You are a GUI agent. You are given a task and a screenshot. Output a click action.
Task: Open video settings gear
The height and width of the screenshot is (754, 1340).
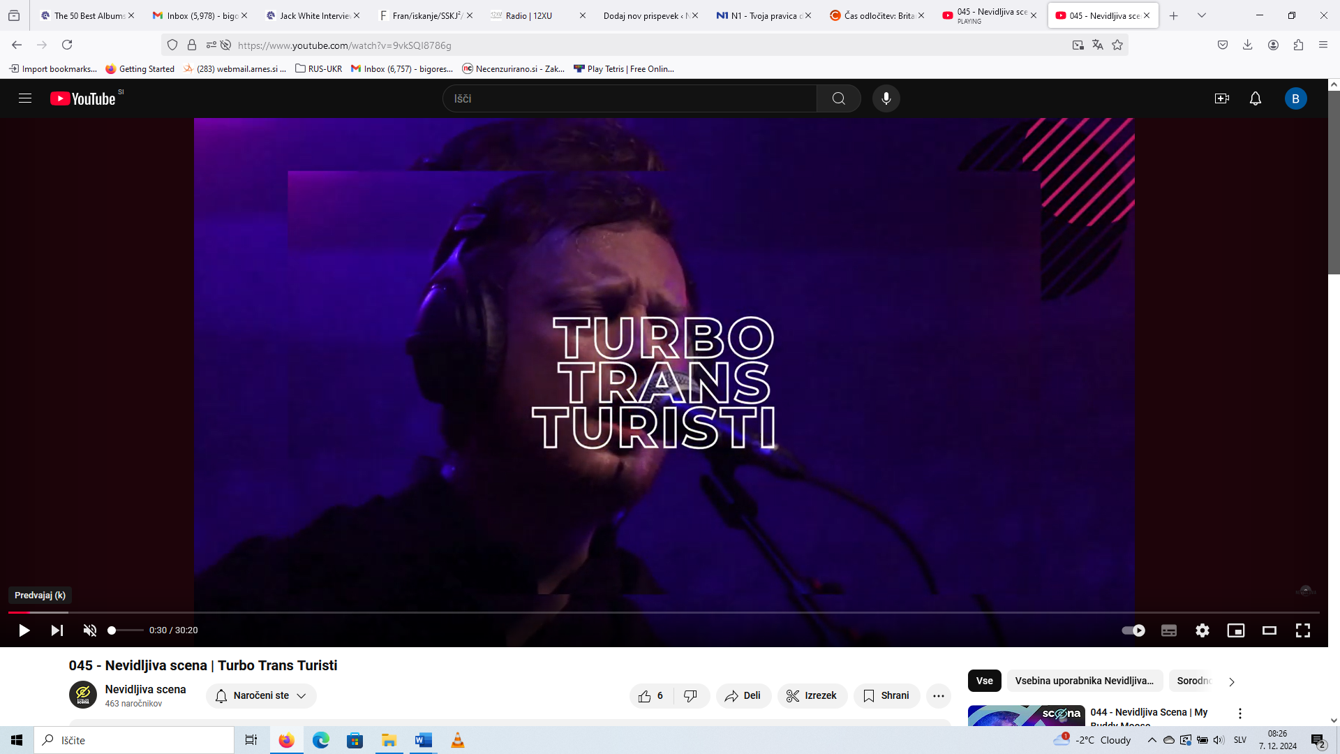(x=1202, y=630)
